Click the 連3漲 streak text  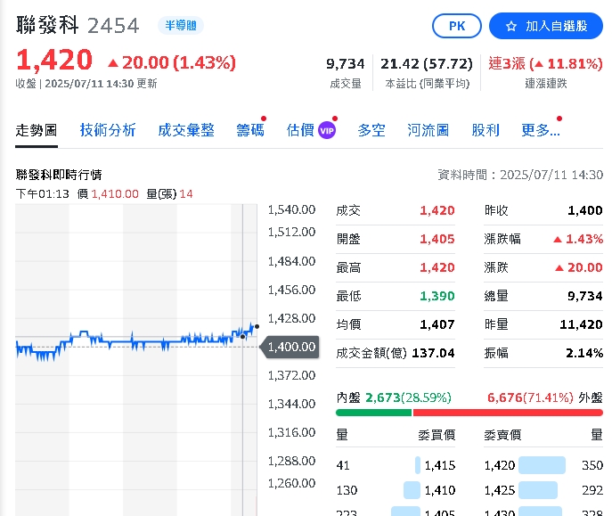tap(507, 63)
